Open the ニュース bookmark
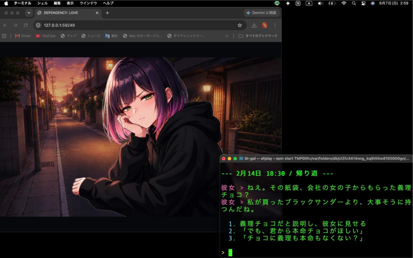Viewport: 413px width, 258px height. (91, 36)
